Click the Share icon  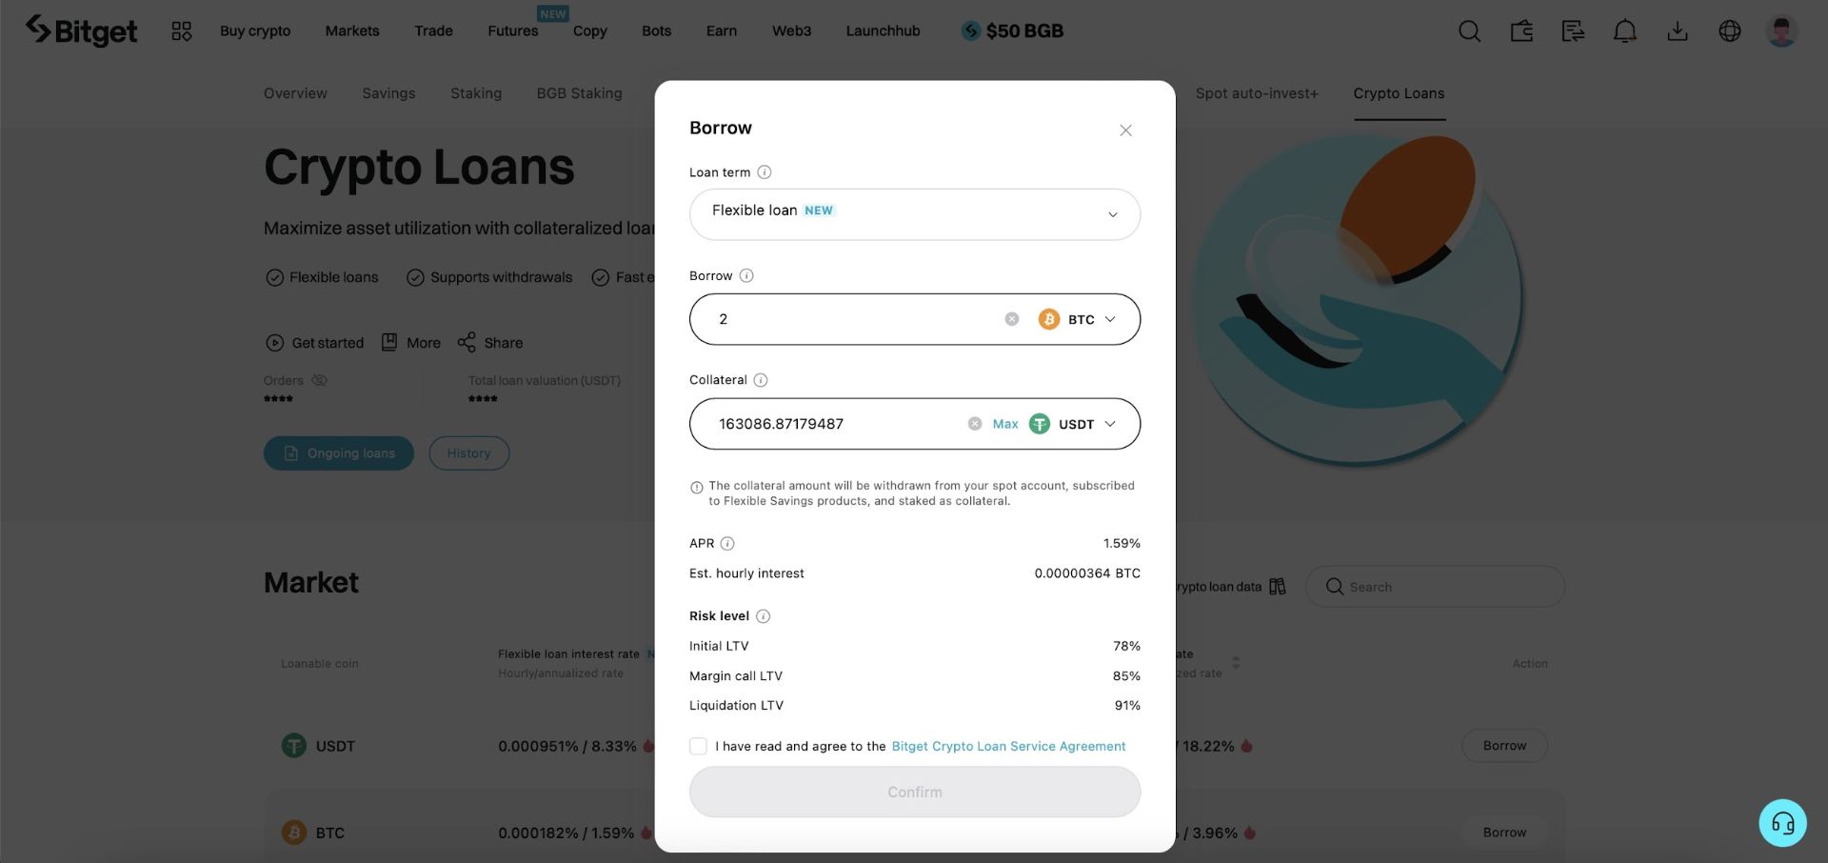point(467,343)
